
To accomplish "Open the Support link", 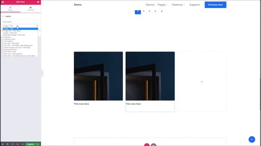I will pos(195,5).
